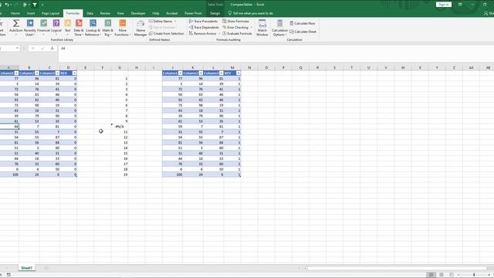Click the Insert Function fx button
Image resolution: width=494 pixels, height=278 pixels.
(x=52, y=48)
